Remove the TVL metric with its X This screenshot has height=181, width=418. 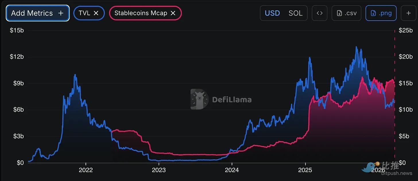[96, 13]
